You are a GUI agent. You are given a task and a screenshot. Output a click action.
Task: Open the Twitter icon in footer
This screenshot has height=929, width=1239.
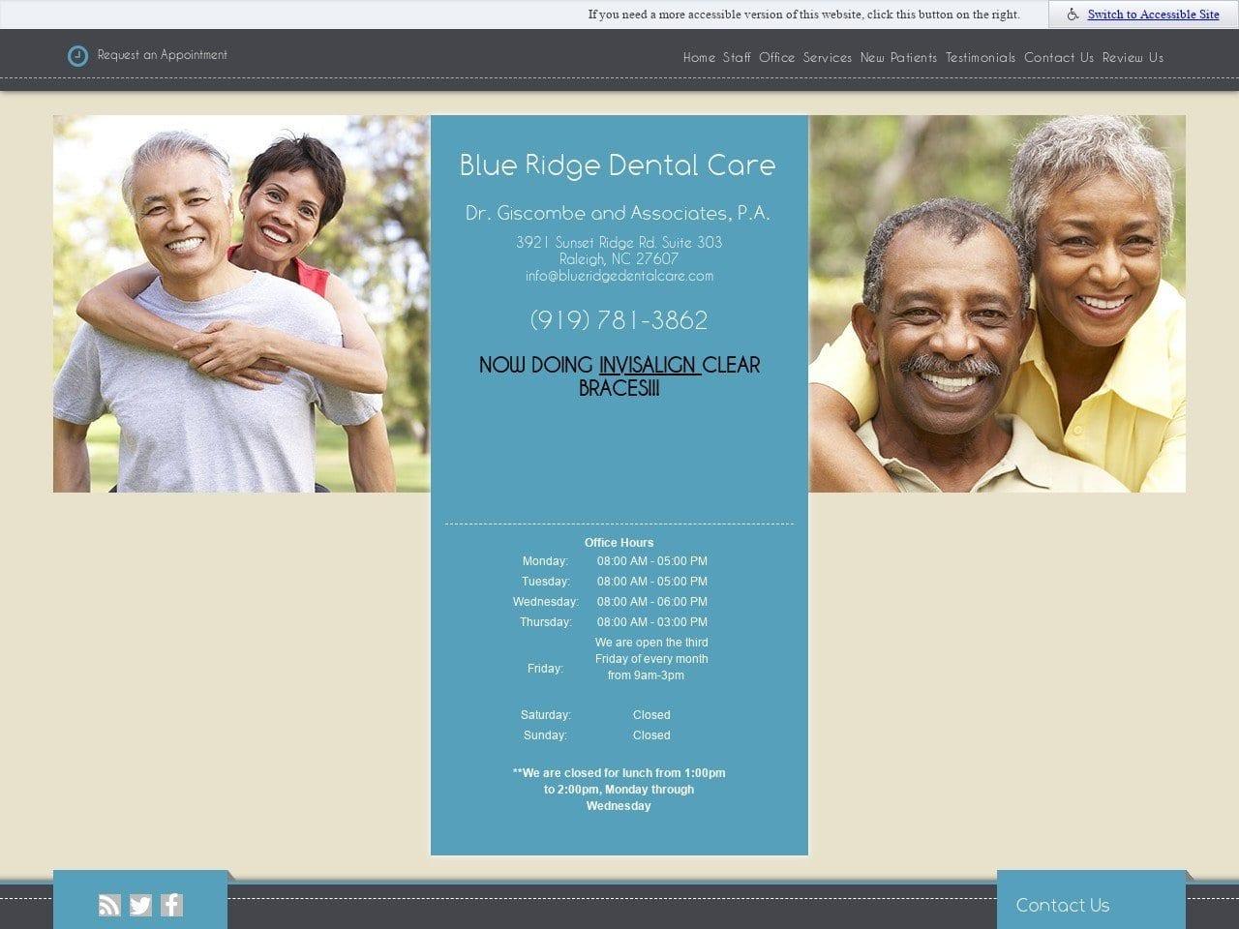140,905
